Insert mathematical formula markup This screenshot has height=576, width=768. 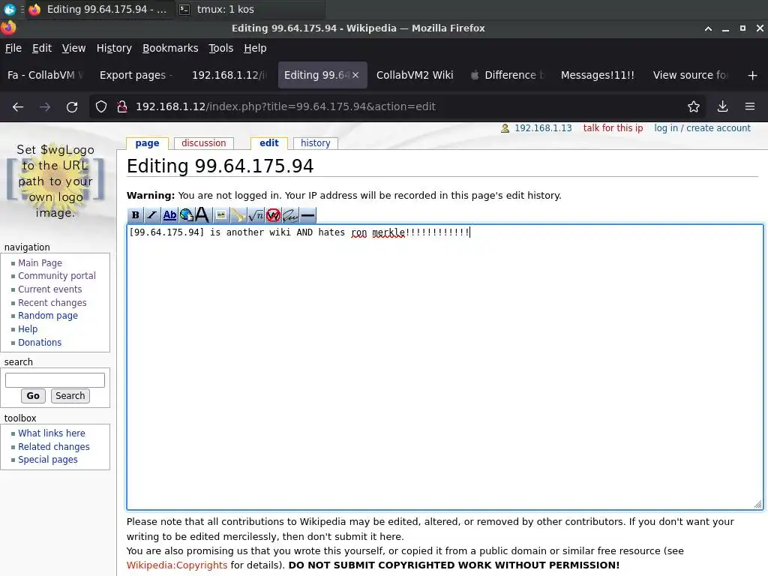256,215
